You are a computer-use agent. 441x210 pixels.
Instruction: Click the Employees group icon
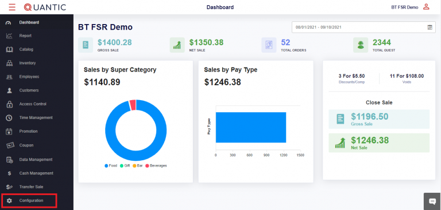pos(9,77)
